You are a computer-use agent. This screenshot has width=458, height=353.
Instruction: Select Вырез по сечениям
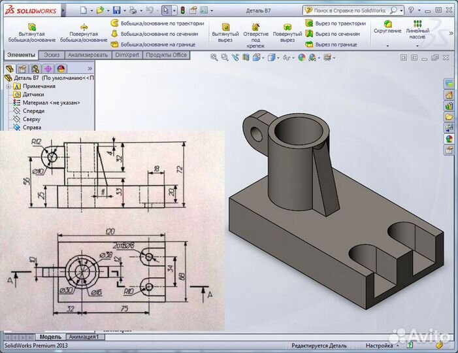(x=333, y=34)
